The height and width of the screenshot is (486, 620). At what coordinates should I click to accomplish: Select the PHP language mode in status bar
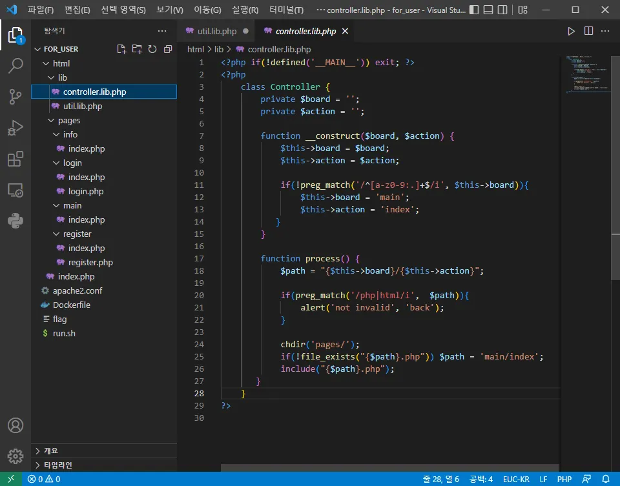coord(564,479)
